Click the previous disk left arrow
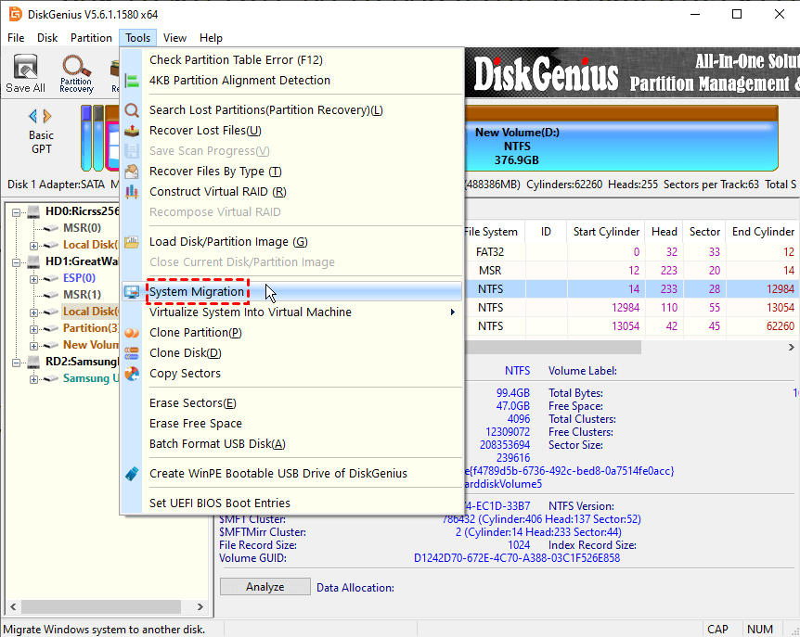The width and height of the screenshot is (800, 637). pyautogui.click(x=33, y=116)
